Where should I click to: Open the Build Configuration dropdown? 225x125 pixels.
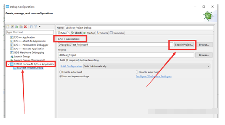click(x=147, y=66)
